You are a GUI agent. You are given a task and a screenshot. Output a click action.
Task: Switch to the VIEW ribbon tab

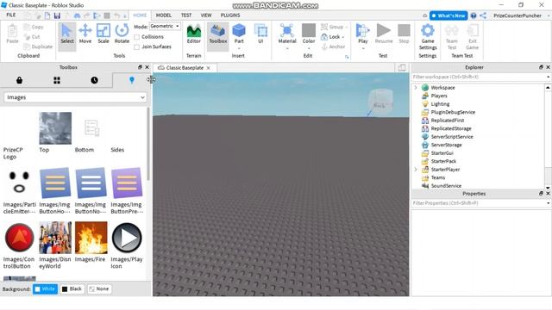click(206, 15)
